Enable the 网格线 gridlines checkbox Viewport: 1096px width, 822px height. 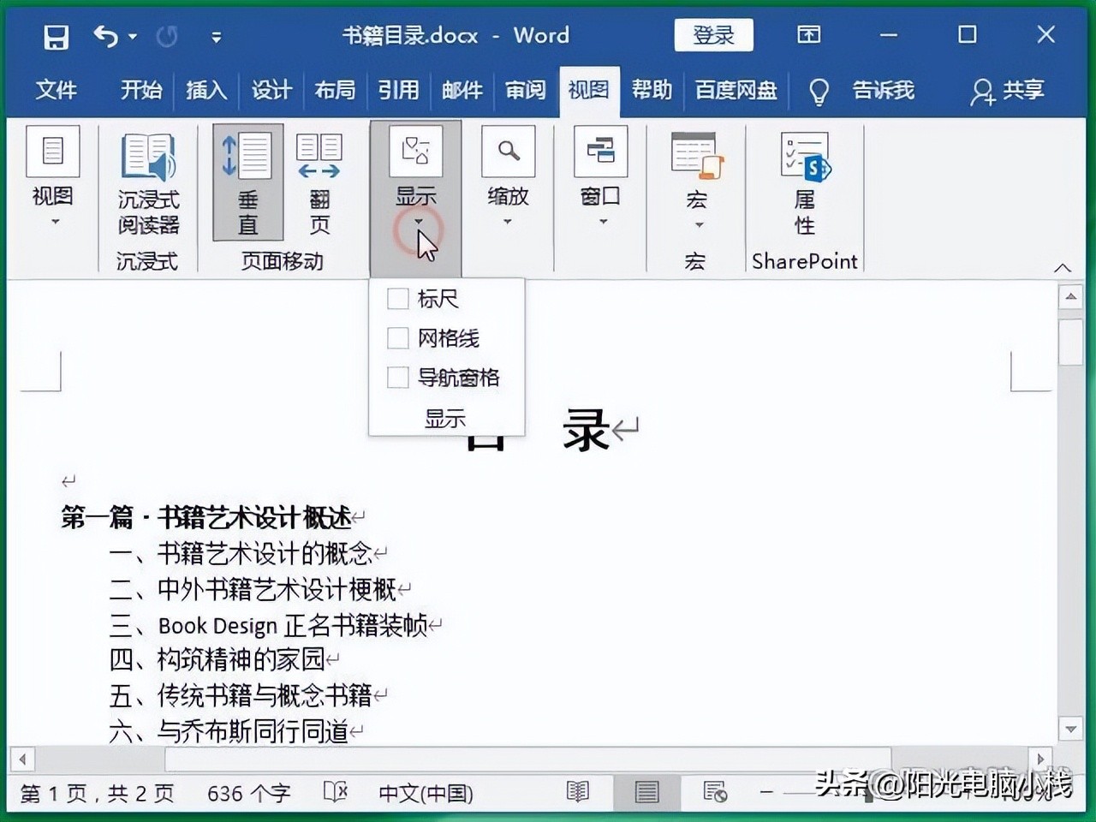click(397, 337)
